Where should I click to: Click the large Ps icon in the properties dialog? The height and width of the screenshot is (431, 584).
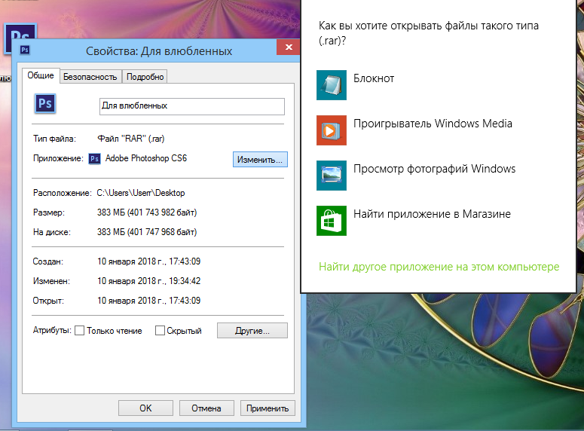[45, 103]
